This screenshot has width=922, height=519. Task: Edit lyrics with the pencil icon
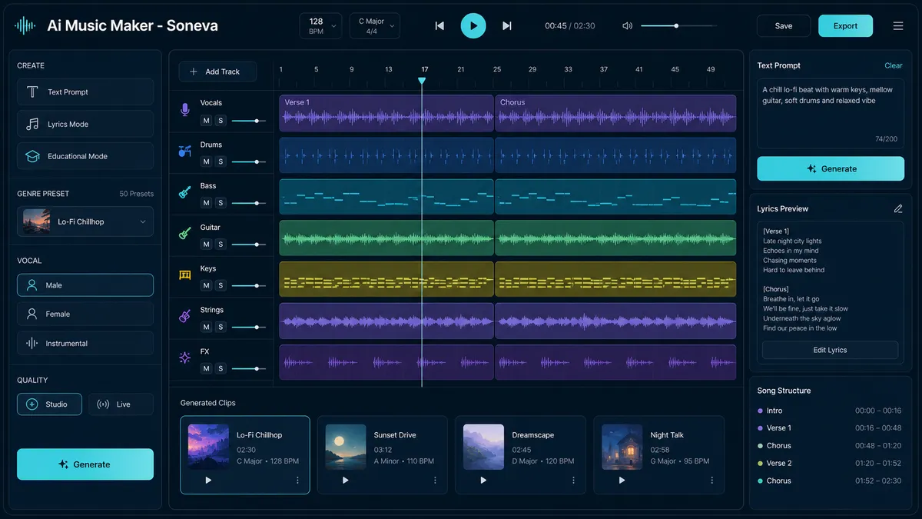point(898,208)
